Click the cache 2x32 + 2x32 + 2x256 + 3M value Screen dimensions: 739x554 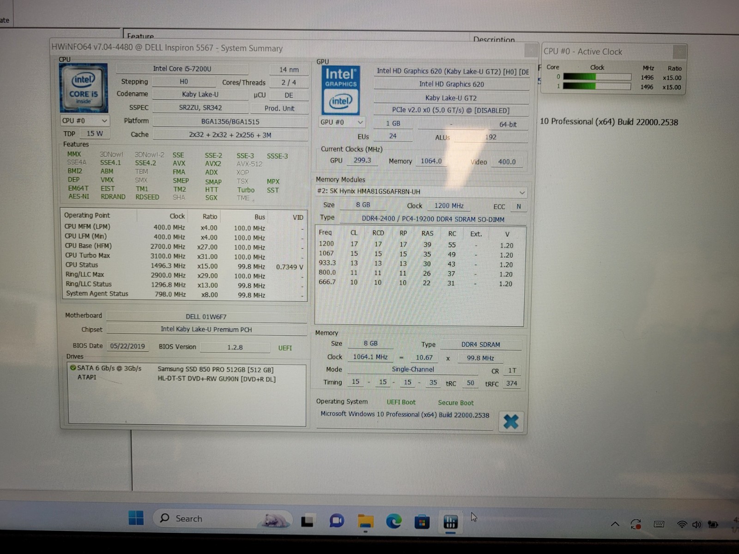[230, 135]
